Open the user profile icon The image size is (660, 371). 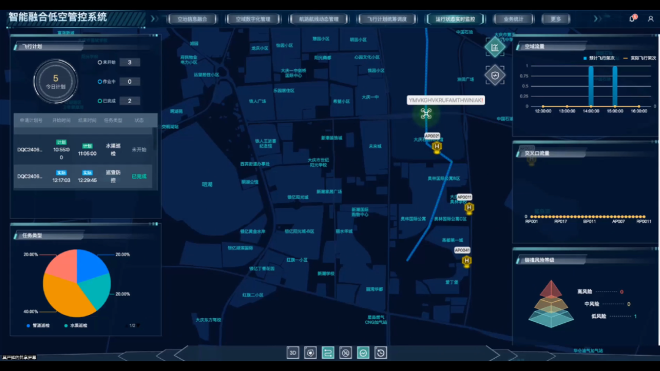point(650,19)
